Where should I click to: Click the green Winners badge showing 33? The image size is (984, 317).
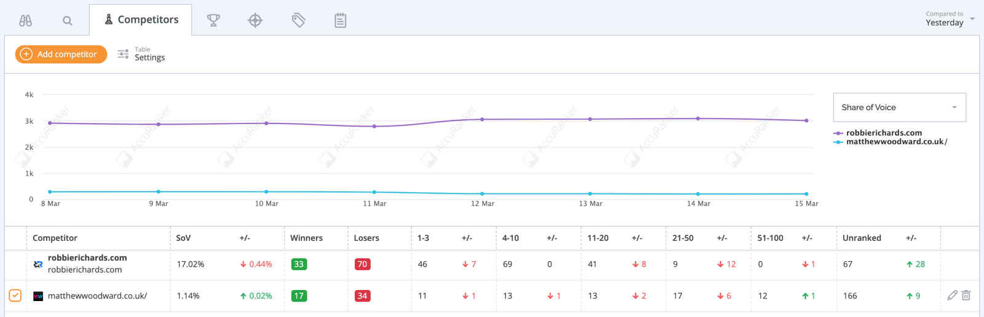tap(299, 264)
